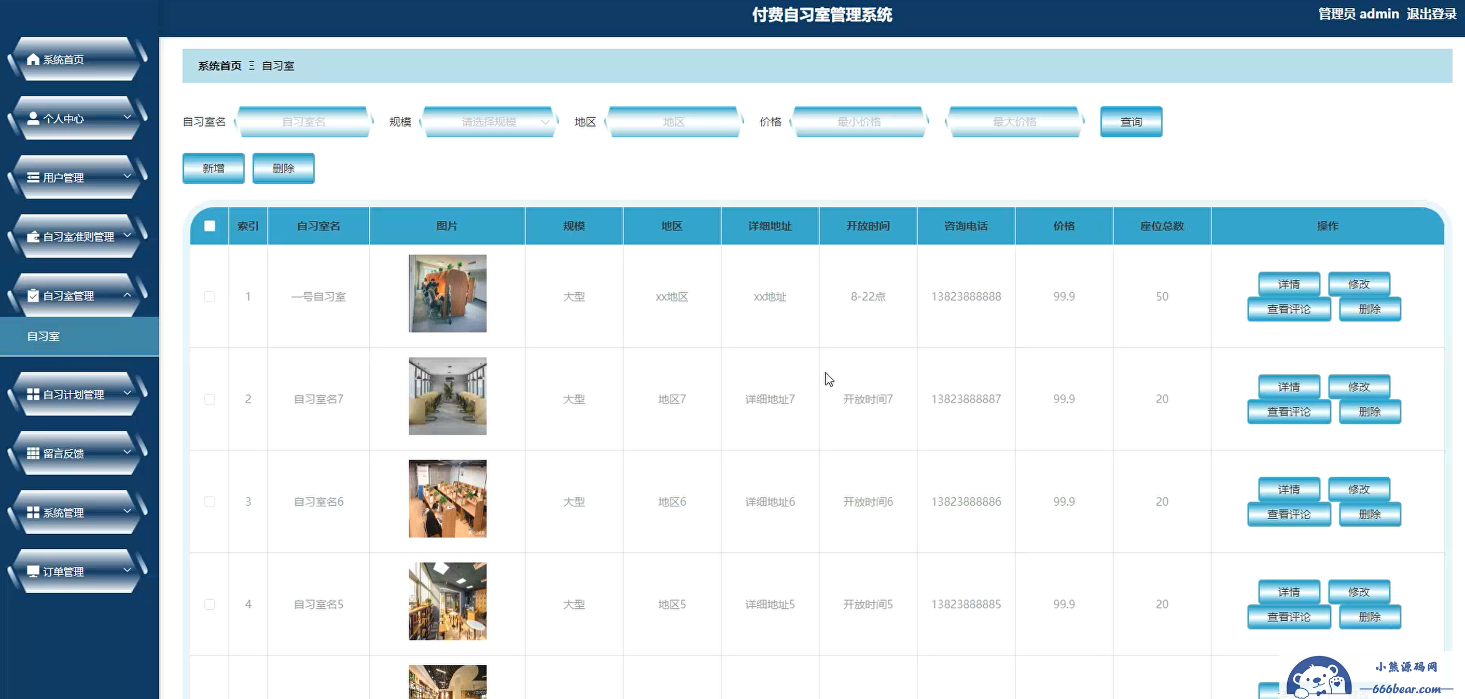Click the grid icon beside 自习计划管理

(x=33, y=394)
